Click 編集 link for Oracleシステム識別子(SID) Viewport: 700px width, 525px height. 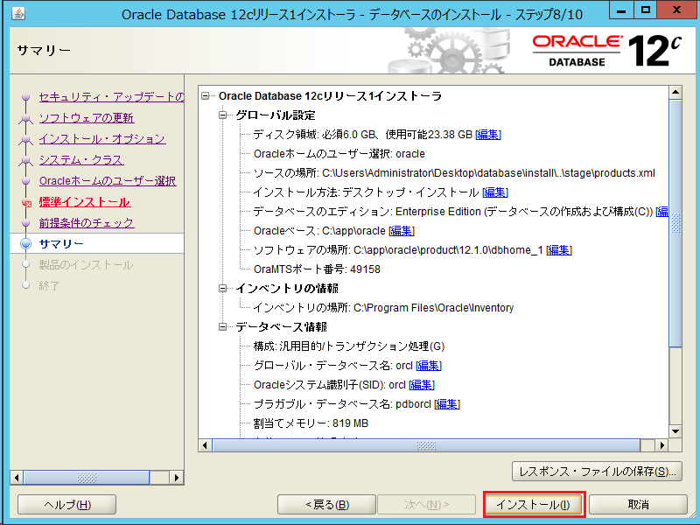click(422, 385)
